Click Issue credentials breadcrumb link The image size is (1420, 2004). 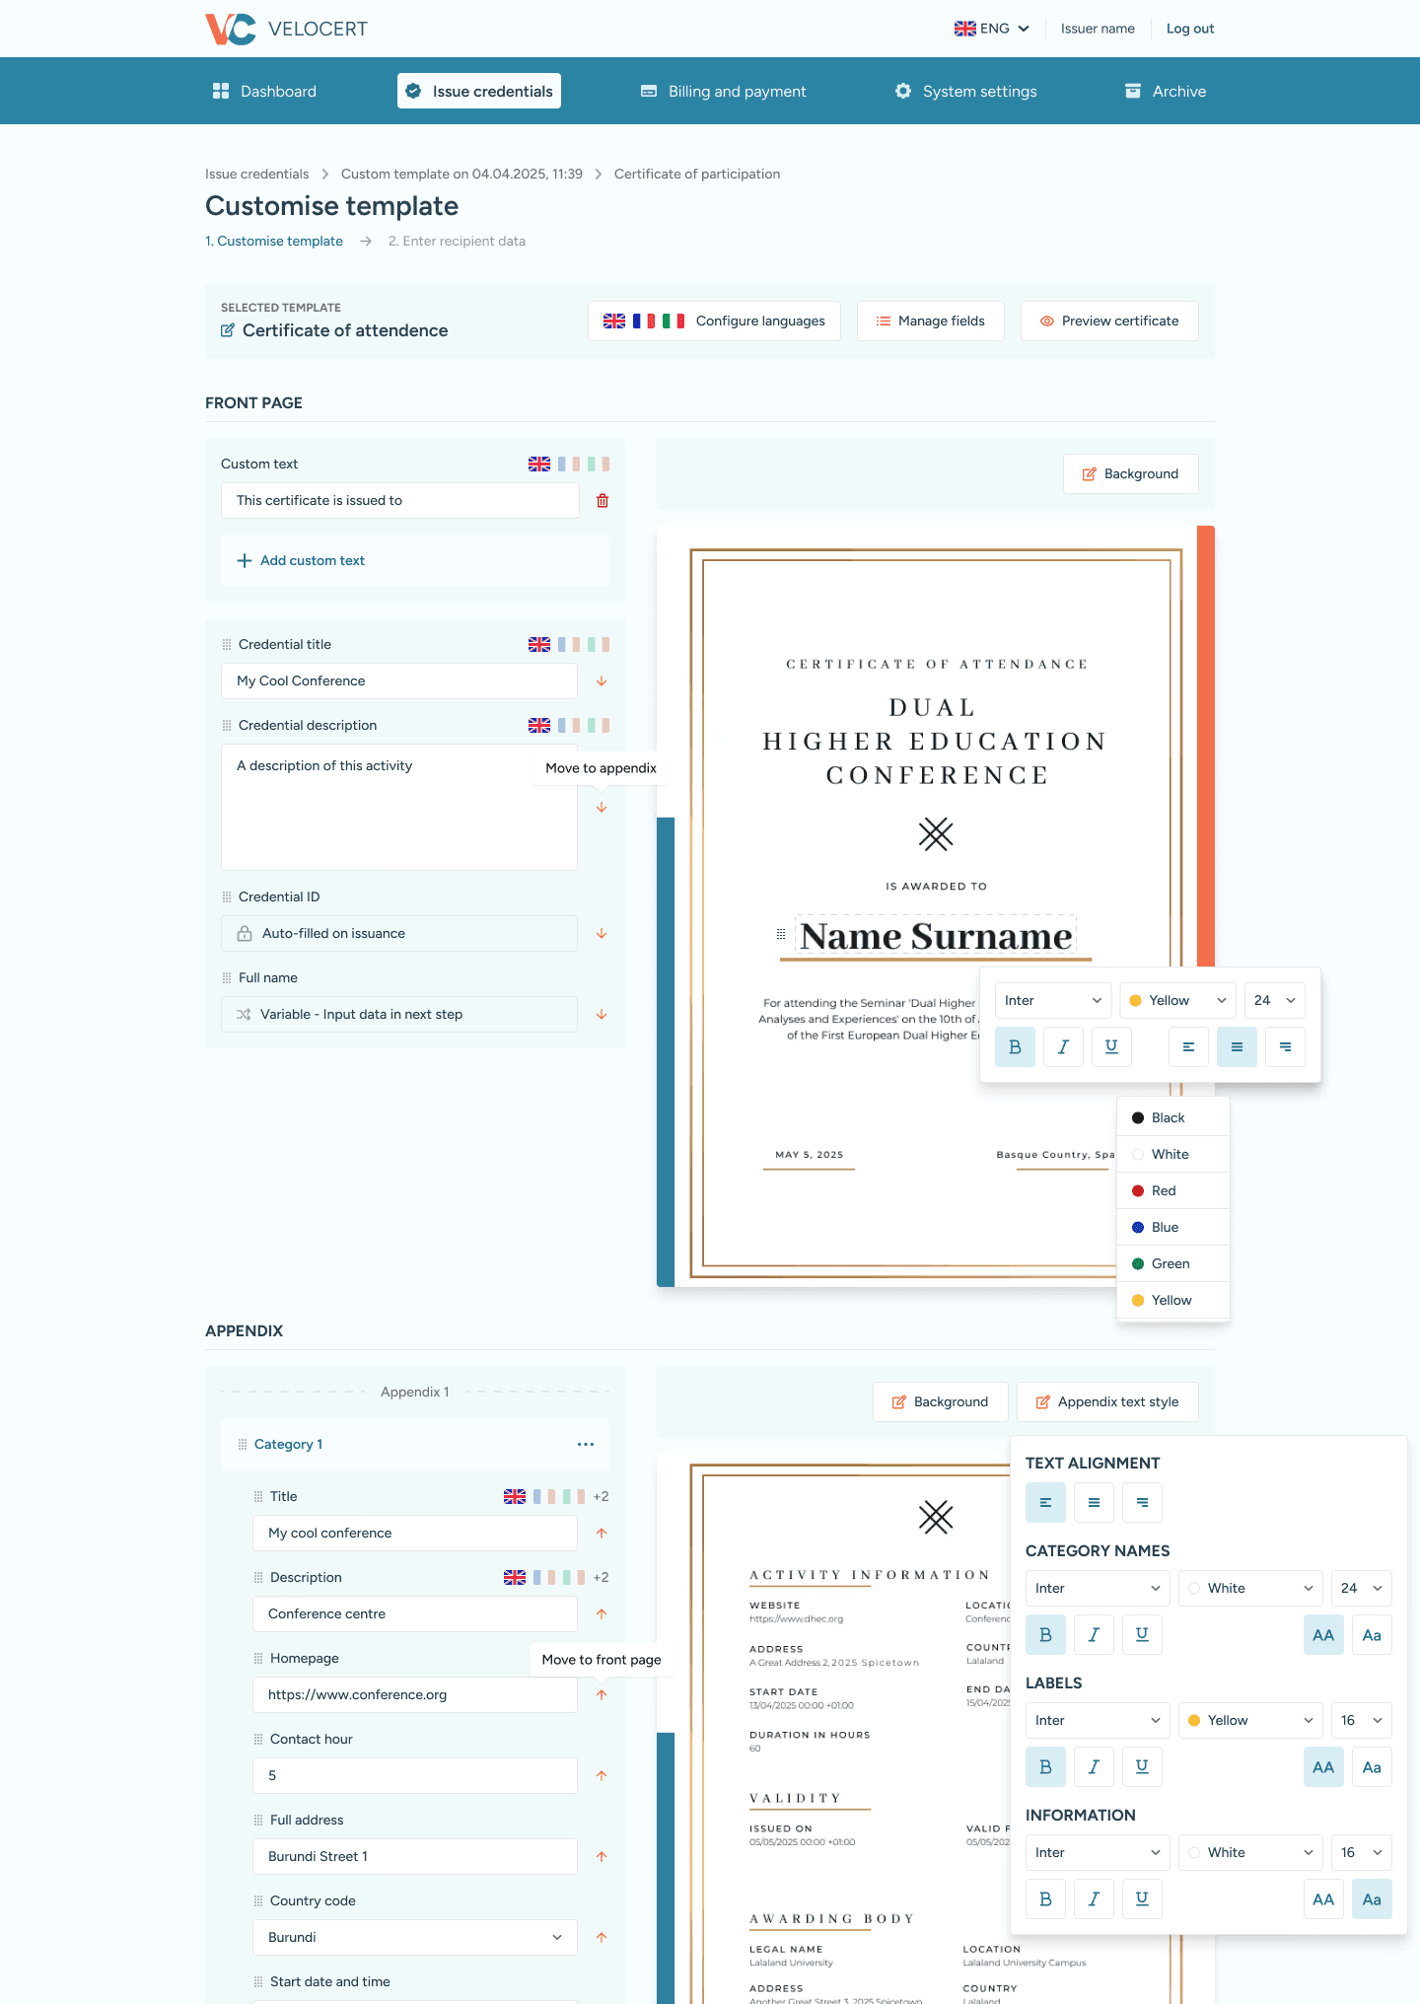tap(256, 174)
